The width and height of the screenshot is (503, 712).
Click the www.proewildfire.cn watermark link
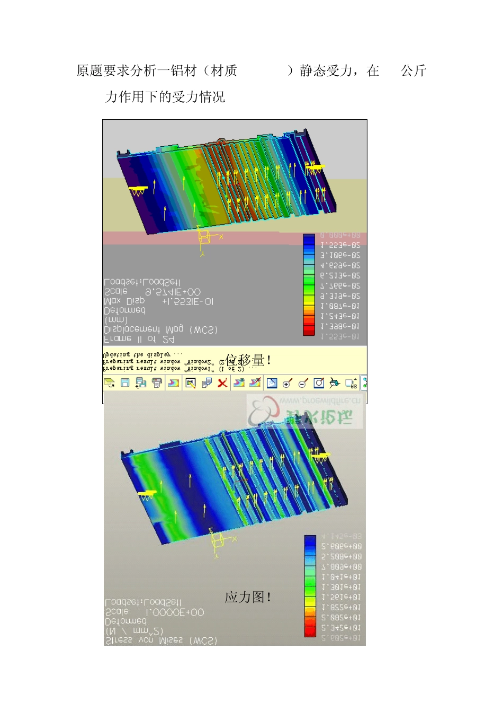(x=320, y=401)
